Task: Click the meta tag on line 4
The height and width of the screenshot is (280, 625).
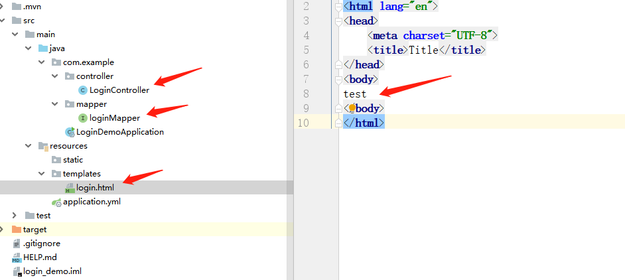Action: point(385,36)
